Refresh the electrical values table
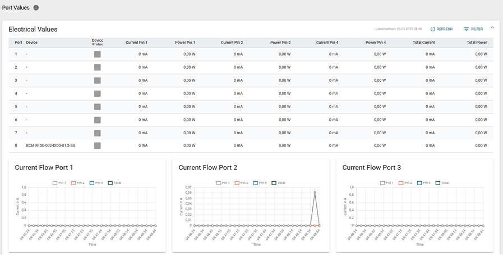 coord(441,29)
